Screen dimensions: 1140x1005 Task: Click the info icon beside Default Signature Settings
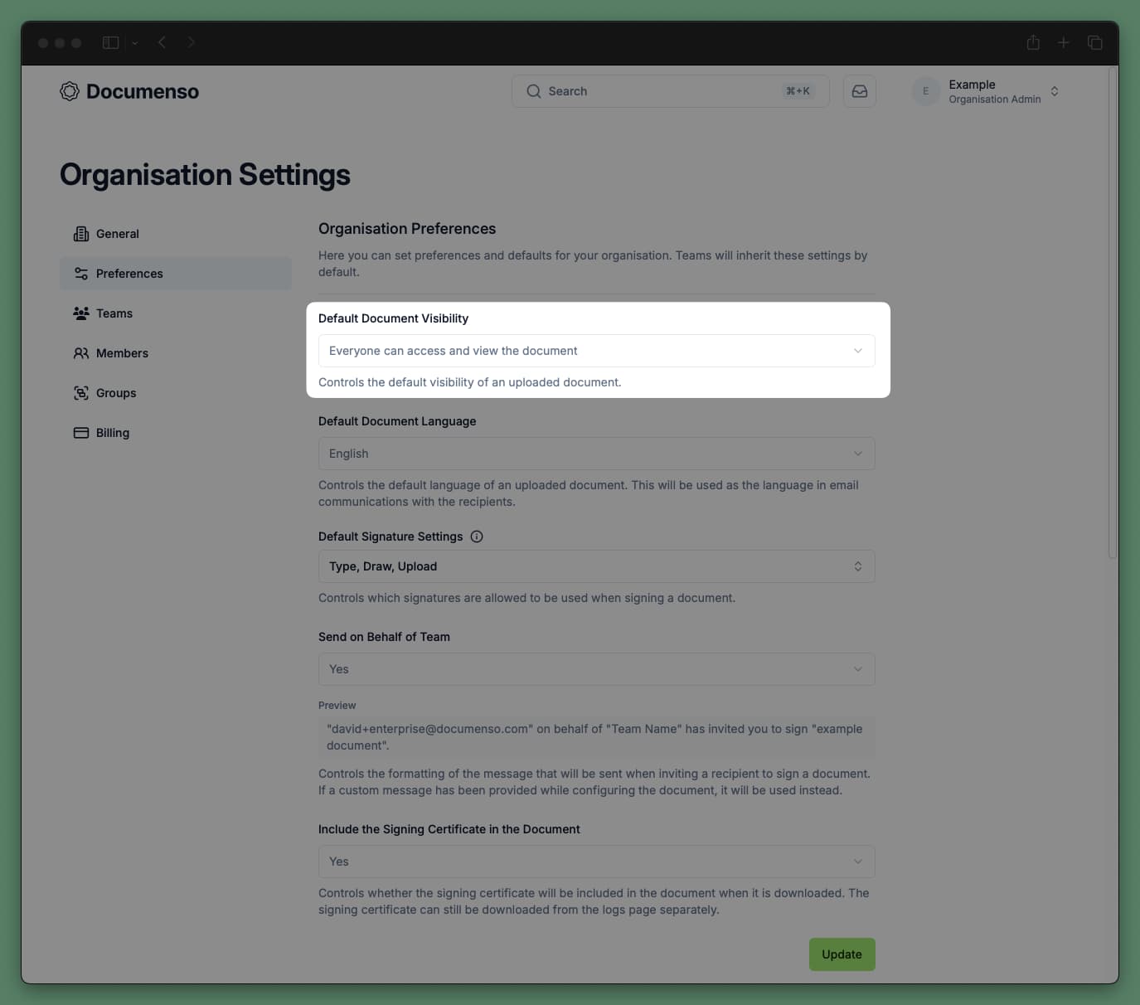click(477, 536)
